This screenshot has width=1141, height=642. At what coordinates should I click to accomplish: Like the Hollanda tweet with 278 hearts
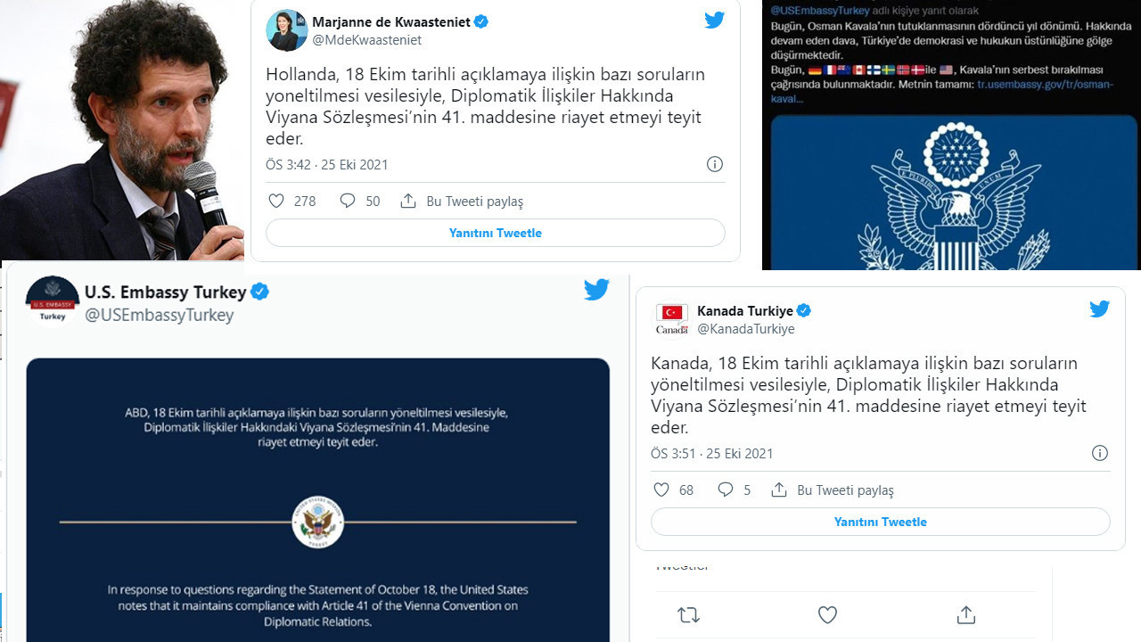(x=276, y=201)
